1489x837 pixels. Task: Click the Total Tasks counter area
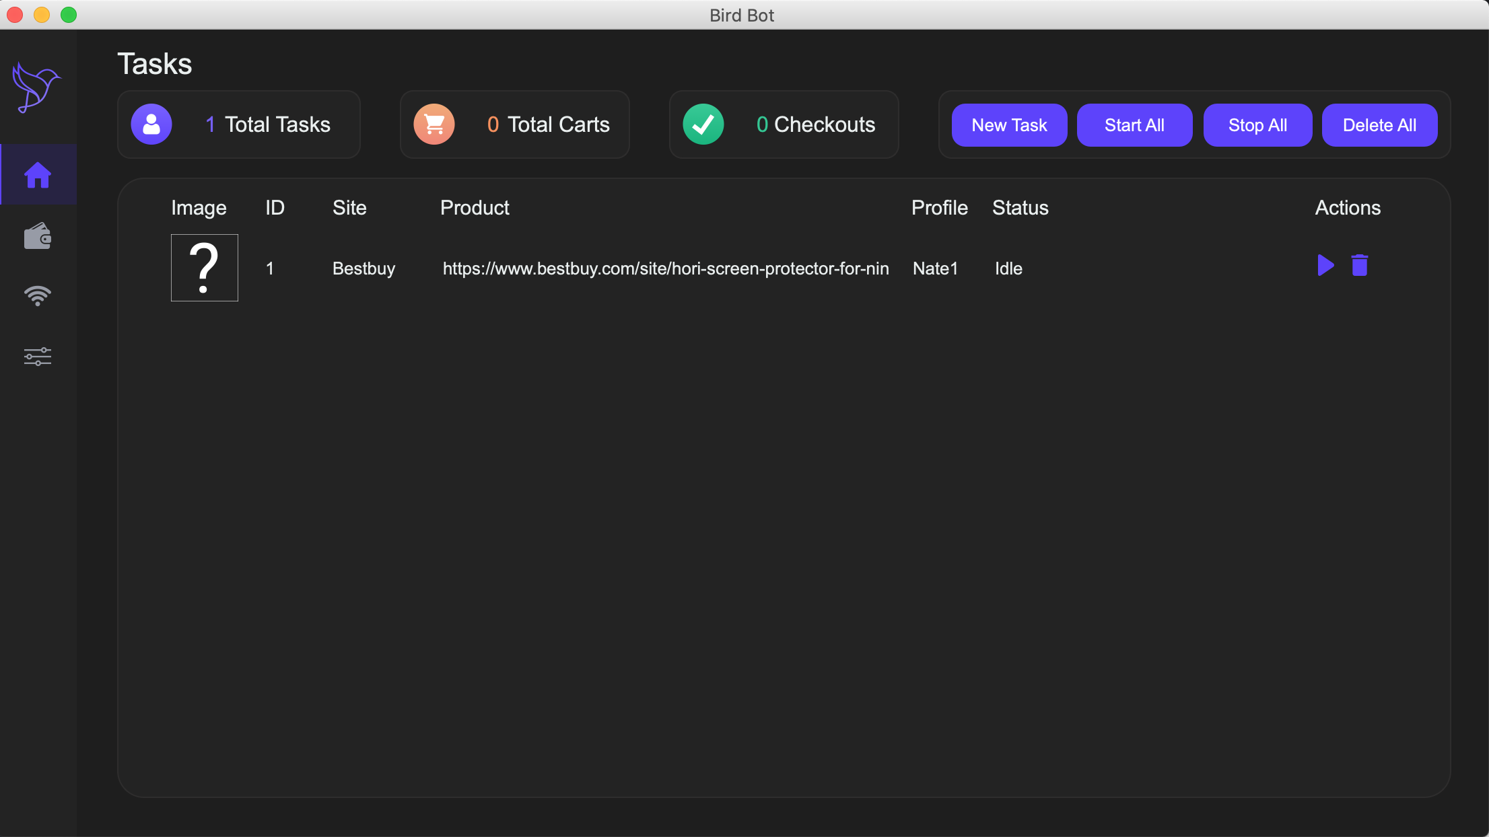coord(240,124)
